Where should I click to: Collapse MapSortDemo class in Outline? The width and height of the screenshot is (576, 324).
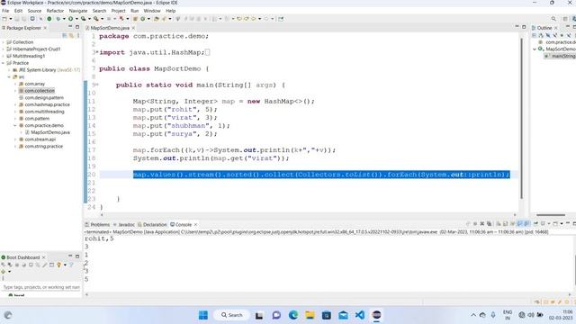coord(535,49)
